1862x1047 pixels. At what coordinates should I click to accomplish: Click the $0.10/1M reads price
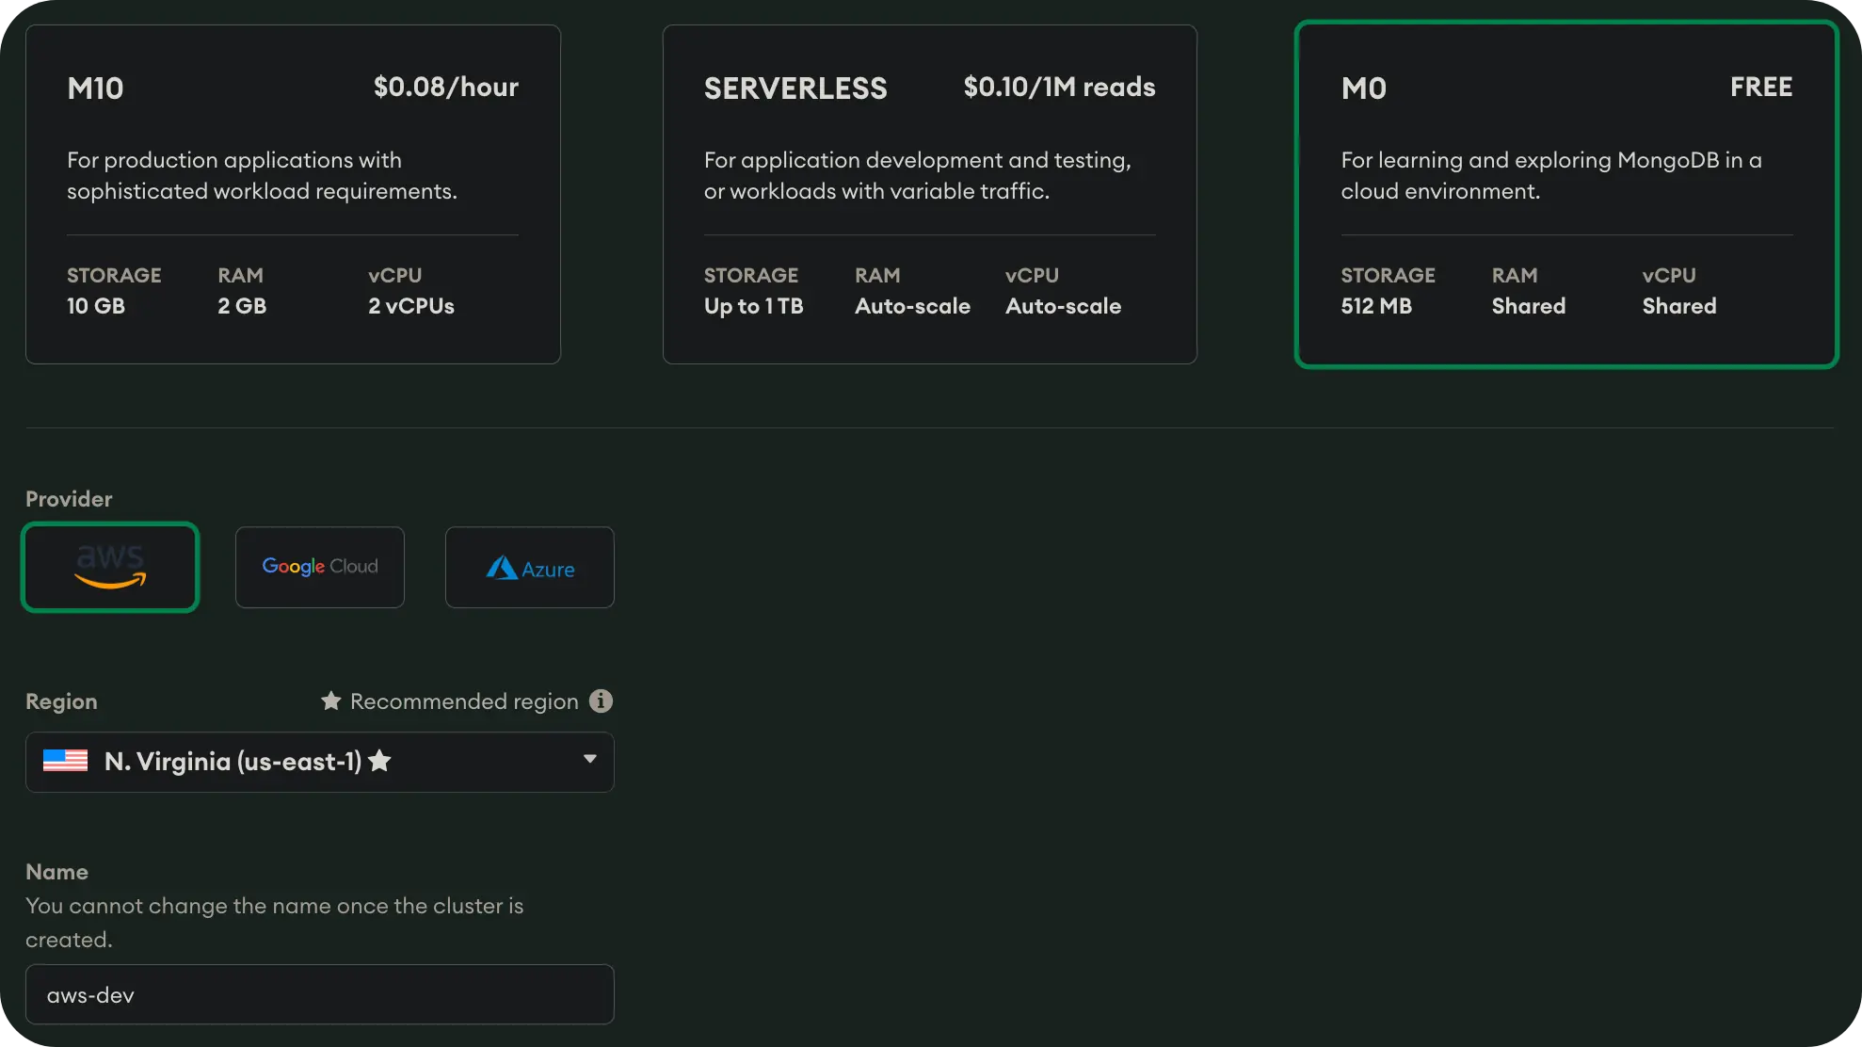pyautogui.click(x=1059, y=88)
